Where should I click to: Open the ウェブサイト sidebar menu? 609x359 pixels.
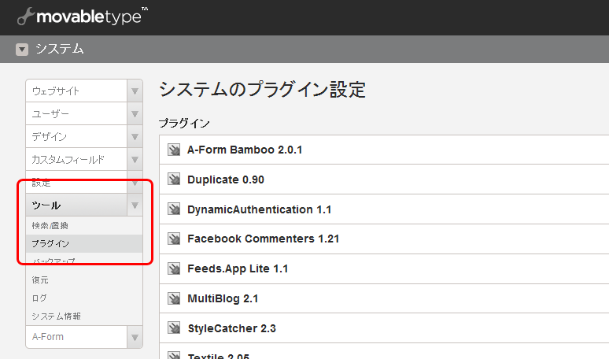76,91
